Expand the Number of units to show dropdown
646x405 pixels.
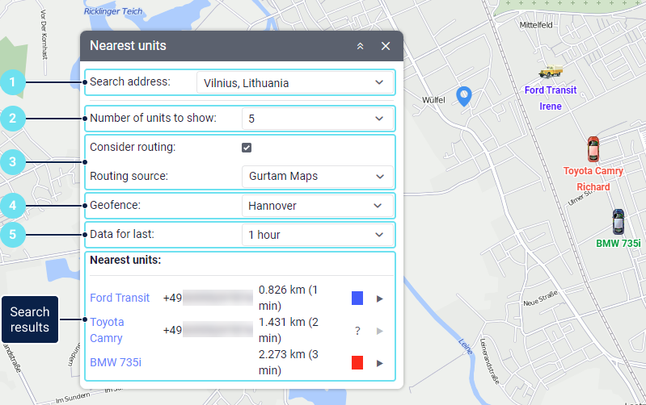pos(317,119)
